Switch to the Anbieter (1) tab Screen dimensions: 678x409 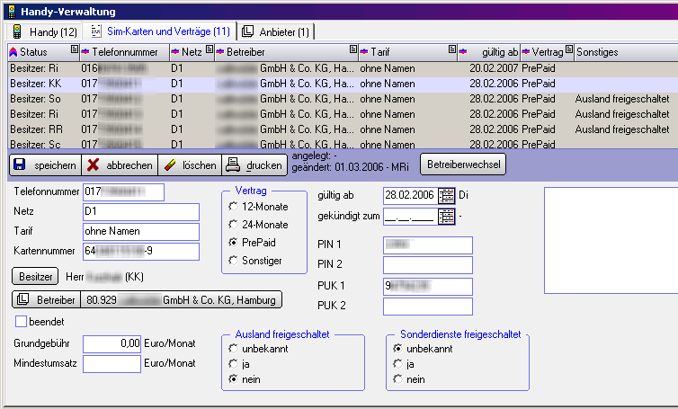(x=275, y=32)
